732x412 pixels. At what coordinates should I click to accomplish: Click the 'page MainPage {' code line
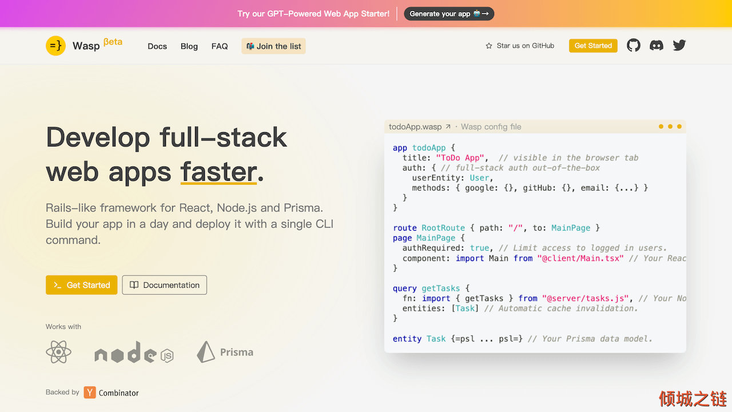coord(429,238)
